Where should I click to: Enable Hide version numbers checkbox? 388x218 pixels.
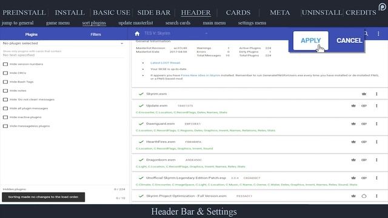coord(5,64)
